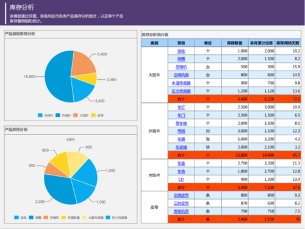This screenshot has width=305, height=229.
Task: Click the 库存周转天数 column header
Action: [288, 43]
